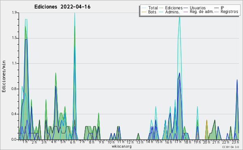Screen dimensions: 243x150
Task: Click the '23 h' x-axis tick label
Action: 235,142
